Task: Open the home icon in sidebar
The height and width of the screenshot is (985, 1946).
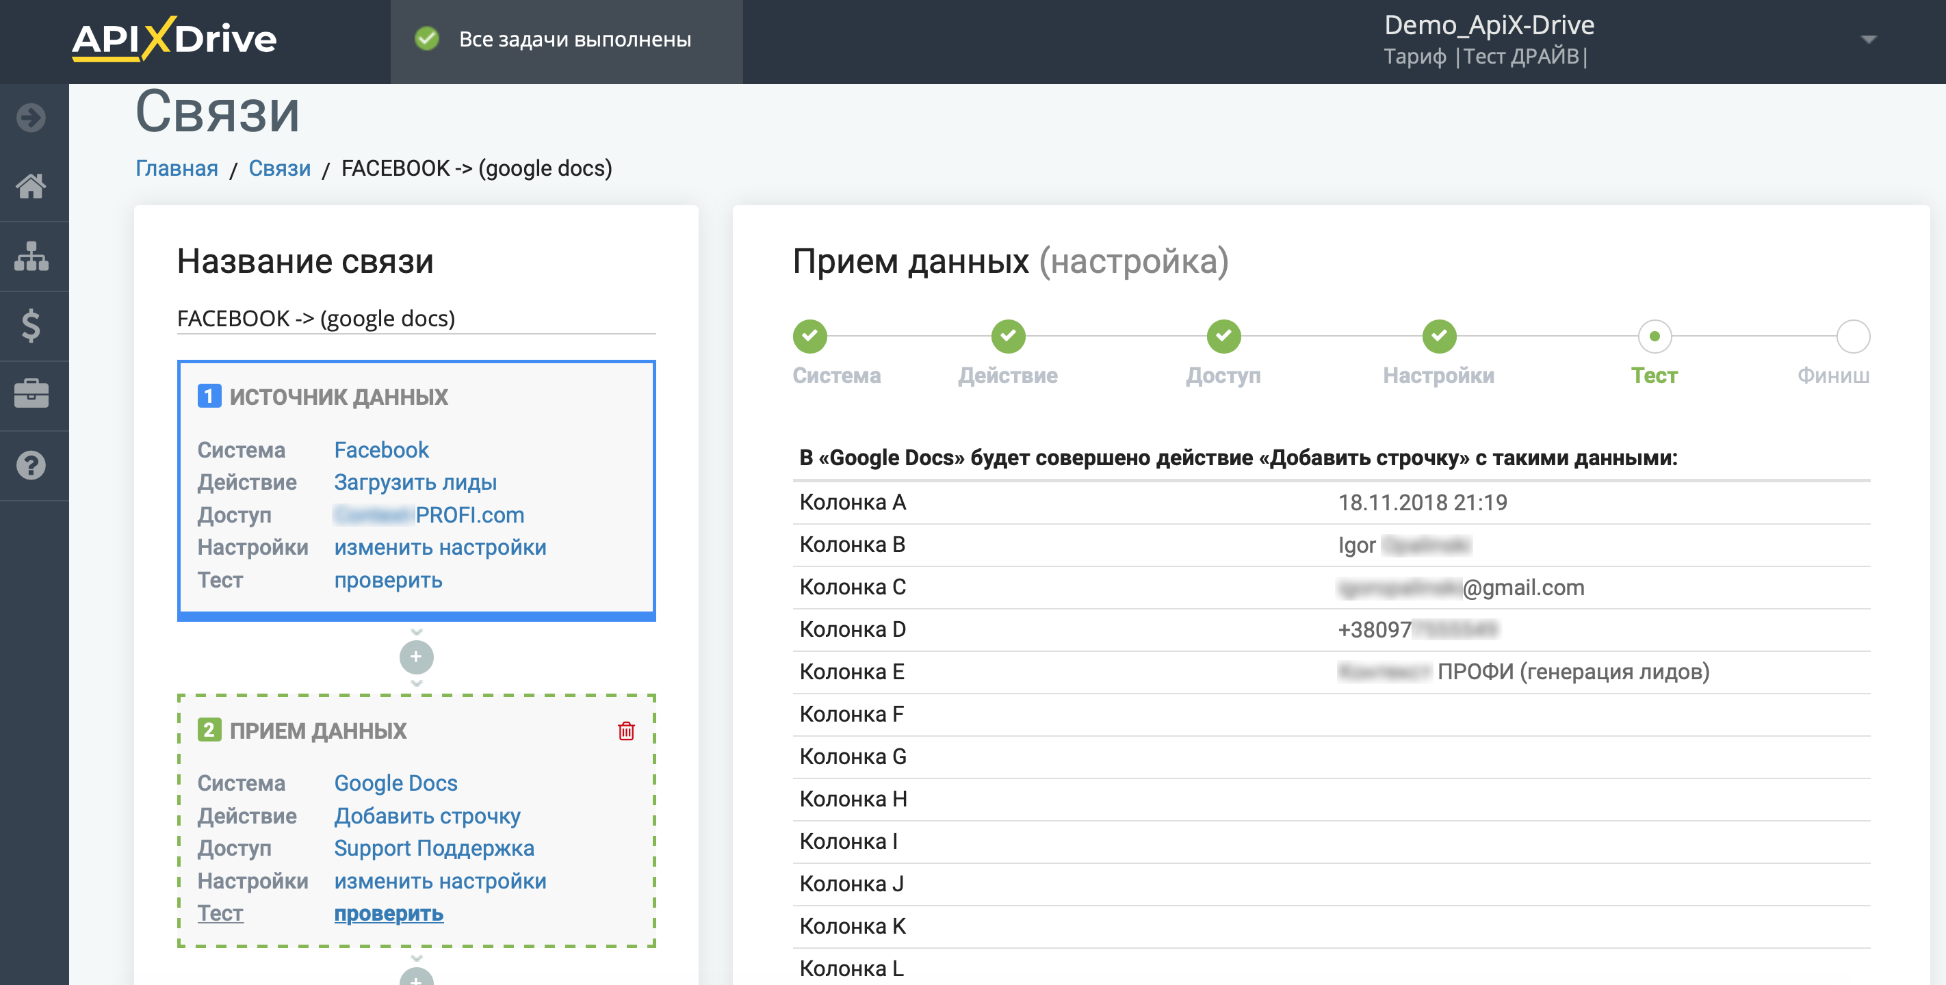Action: 31,186
